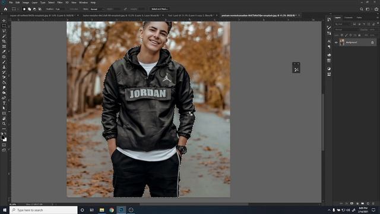Reset default foreground and background colors
The width and height of the screenshot is (380, 214).
point(2,134)
